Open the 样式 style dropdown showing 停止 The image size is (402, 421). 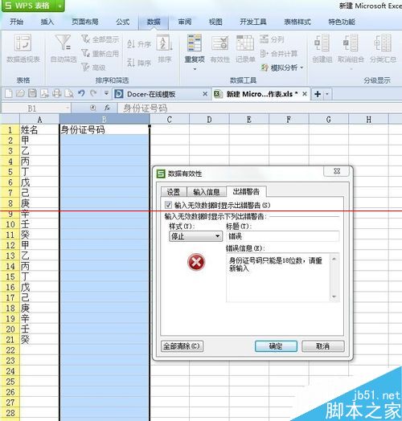coord(195,236)
